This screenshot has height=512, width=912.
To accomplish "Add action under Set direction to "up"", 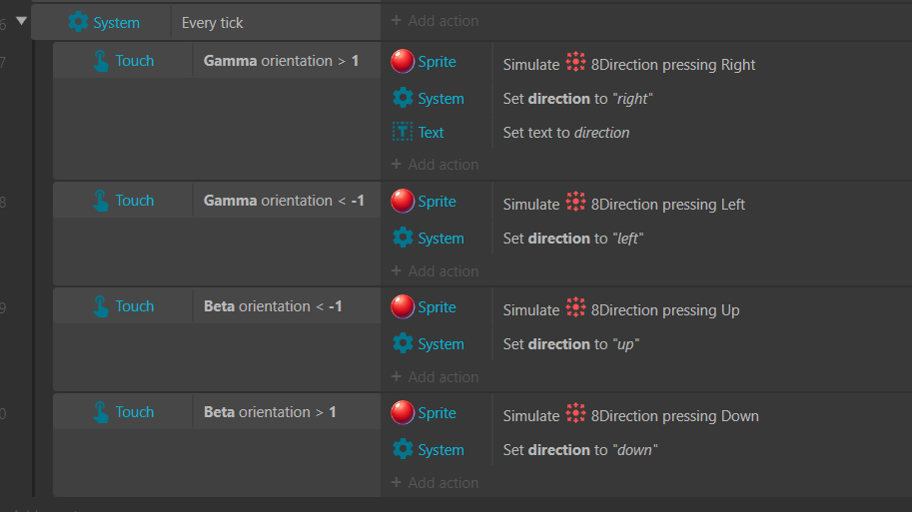I will point(436,376).
